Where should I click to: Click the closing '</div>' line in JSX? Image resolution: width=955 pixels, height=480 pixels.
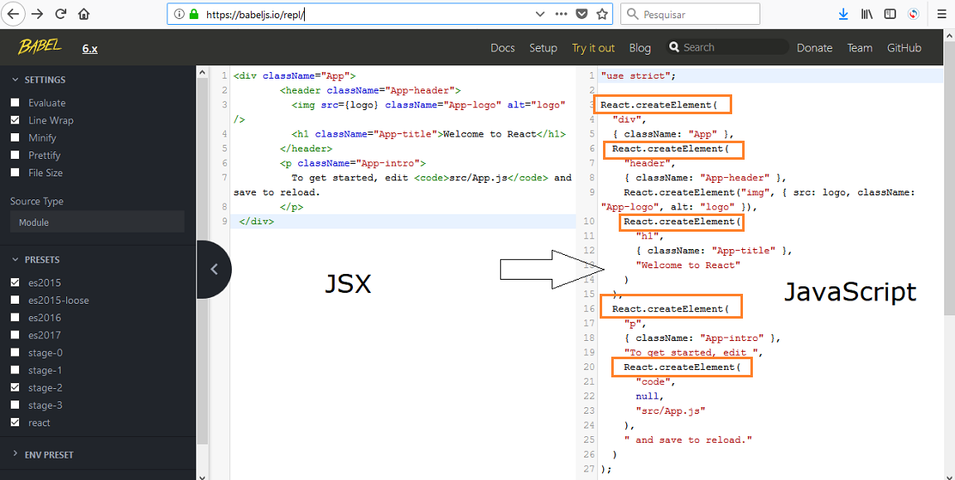[257, 222]
